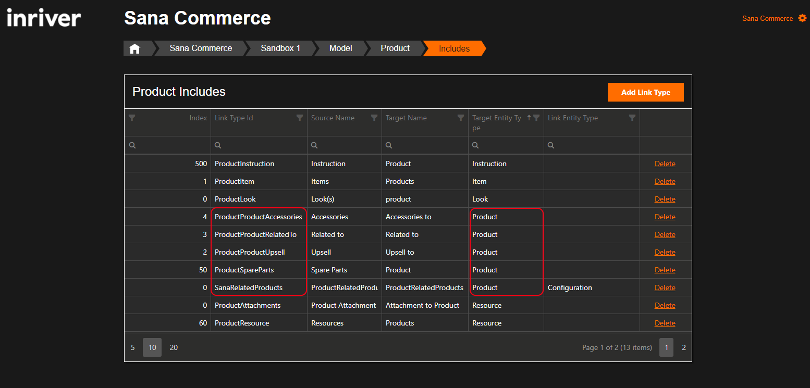This screenshot has width=810, height=388.
Task: Select the Includes breadcrumb
Action: pos(454,48)
